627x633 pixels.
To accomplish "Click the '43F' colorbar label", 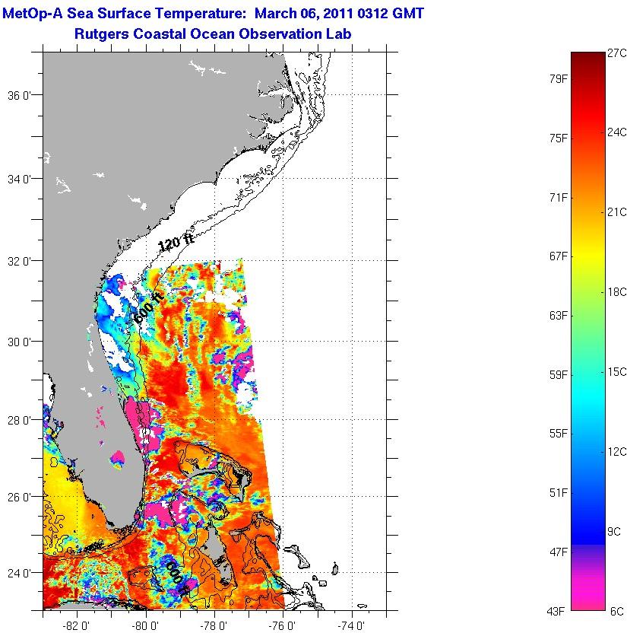I will (x=556, y=612).
